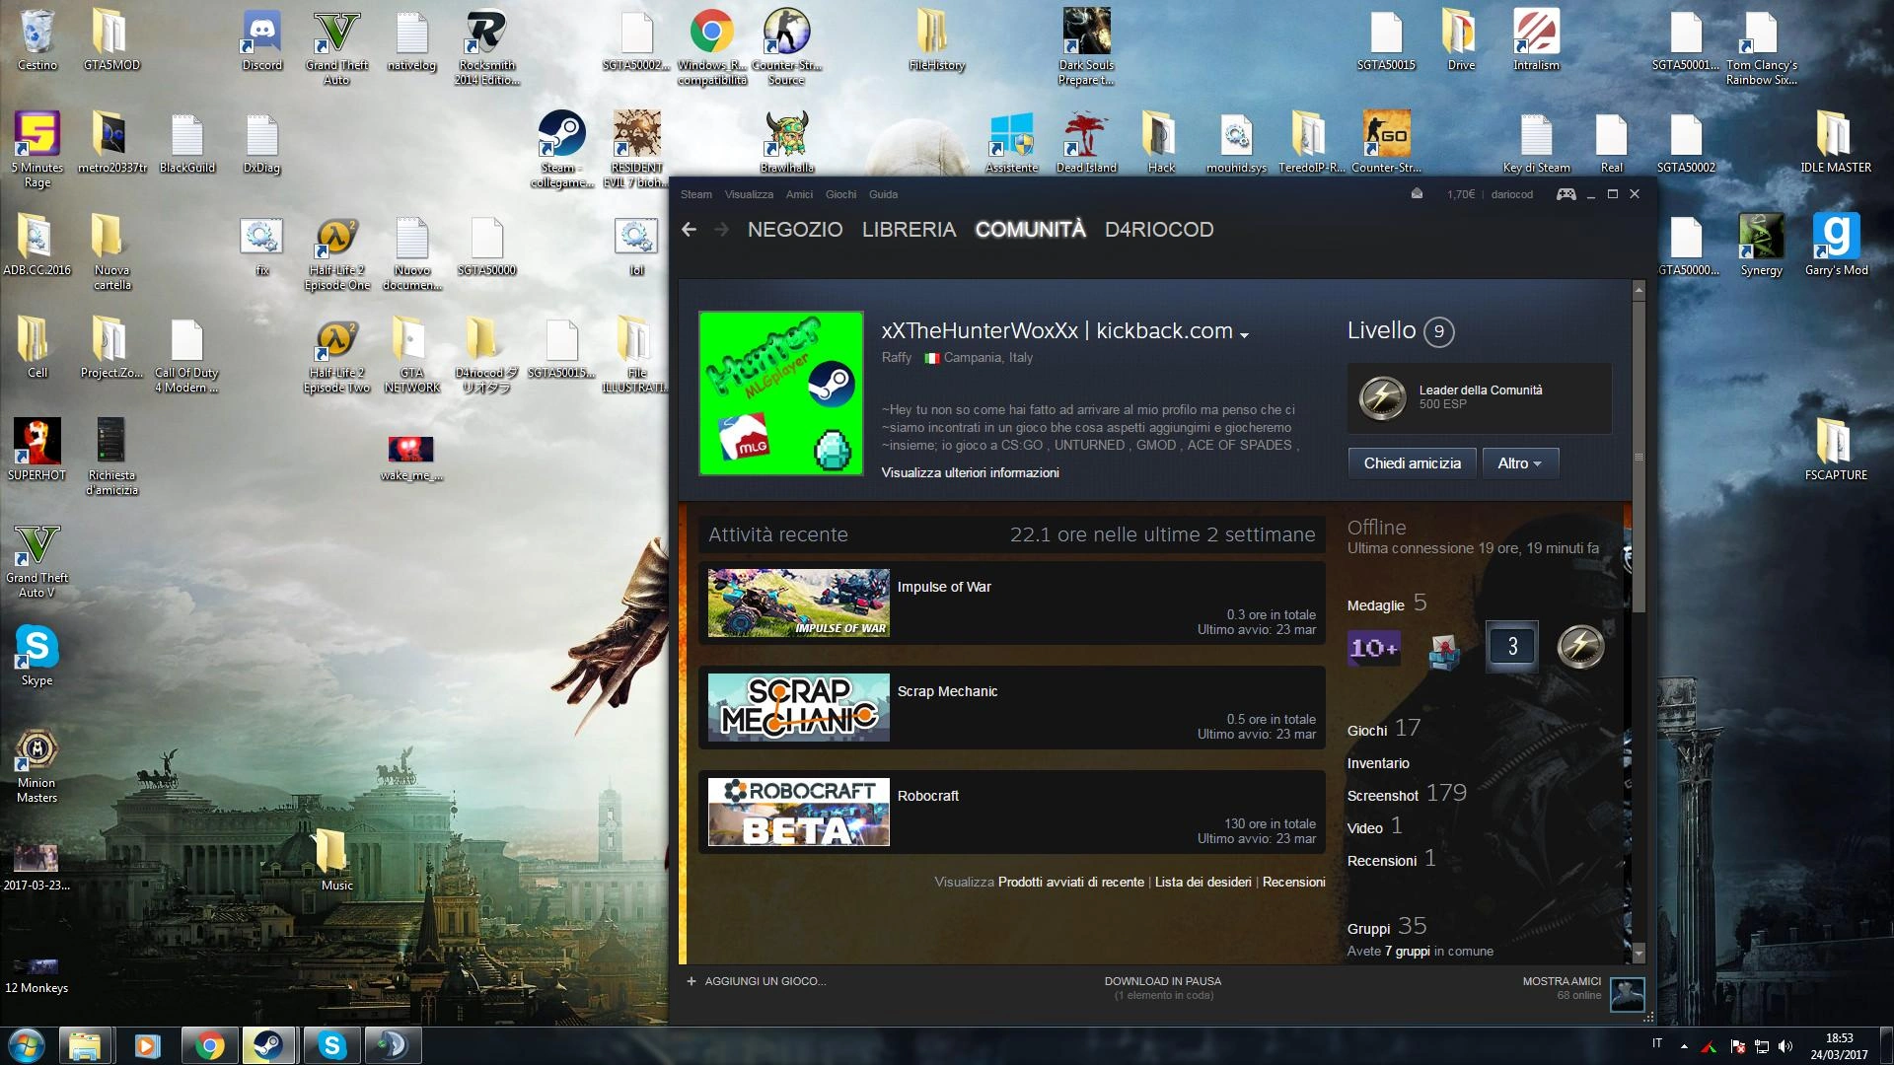Open the volume control in system tray
1894x1065 pixels.
(1785, 1046)
